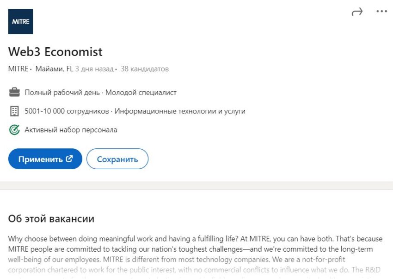Click the Майами, FL location text
393x279 pixels.
tap(54, 69)
